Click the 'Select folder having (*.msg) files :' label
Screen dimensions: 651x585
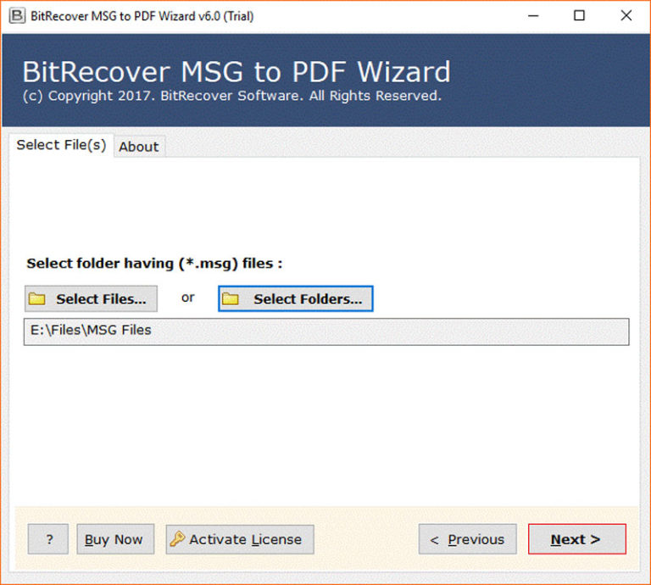pyautogui.click(x=154, y=263)
